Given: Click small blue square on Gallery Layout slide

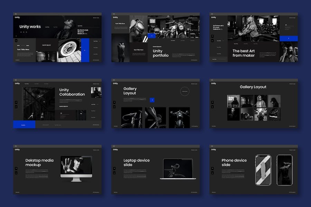Looking at the screenshot, I should tap(152, 100).
